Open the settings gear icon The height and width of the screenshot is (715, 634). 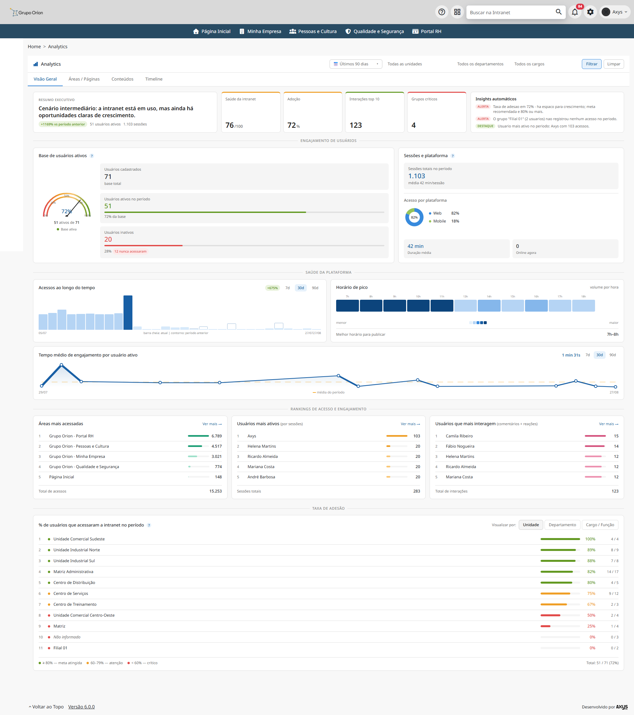590,12
